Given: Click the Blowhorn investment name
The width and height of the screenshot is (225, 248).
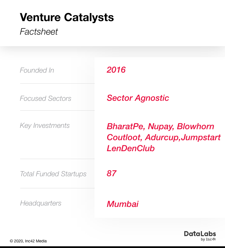Looking at the screenshot, I should [x=195, y=126].
